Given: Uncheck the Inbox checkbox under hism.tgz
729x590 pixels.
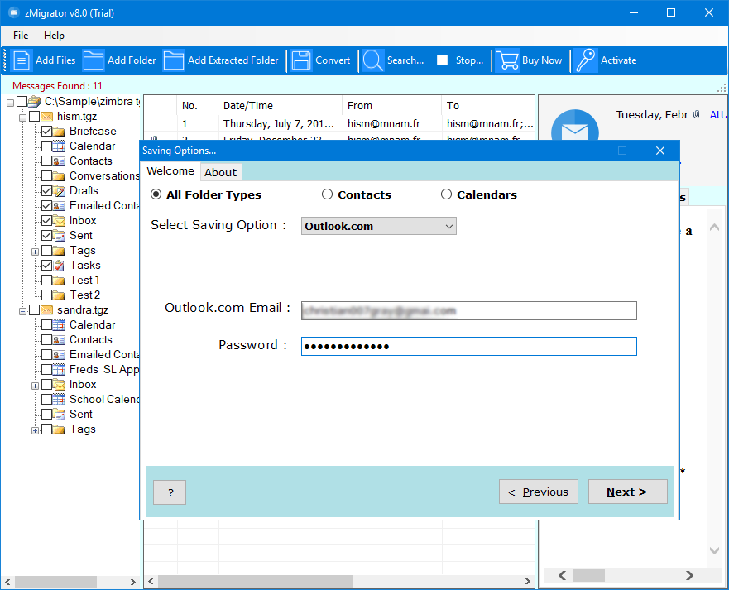Looking at the screenshot, I should pyautogui.click(x=46, y=220).
